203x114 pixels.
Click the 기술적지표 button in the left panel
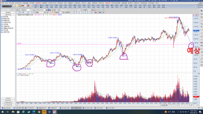tap(8, 15)
